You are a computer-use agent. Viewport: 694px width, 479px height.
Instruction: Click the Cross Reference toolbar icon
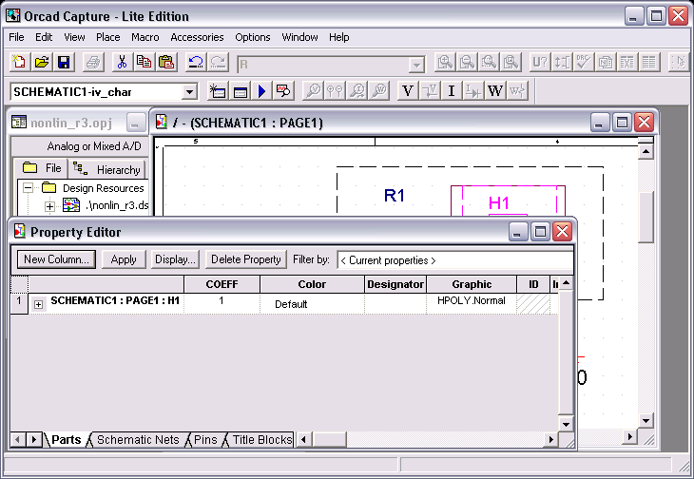[x=627, y=63]
